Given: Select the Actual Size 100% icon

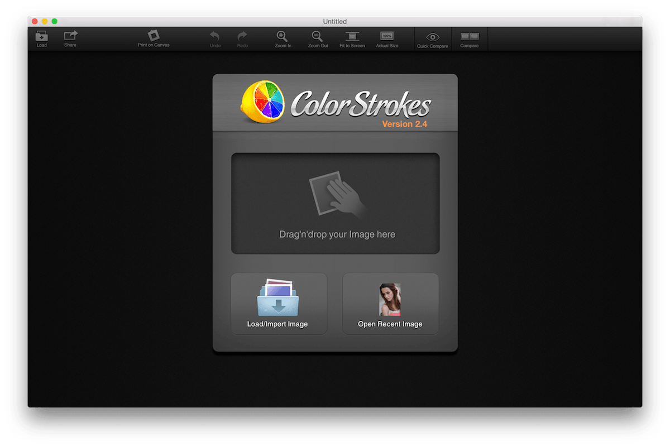Looking at the screenshot, I should click(387, 36).
